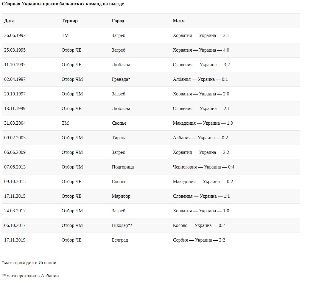Click the Тирана city cell

[119, 138]
